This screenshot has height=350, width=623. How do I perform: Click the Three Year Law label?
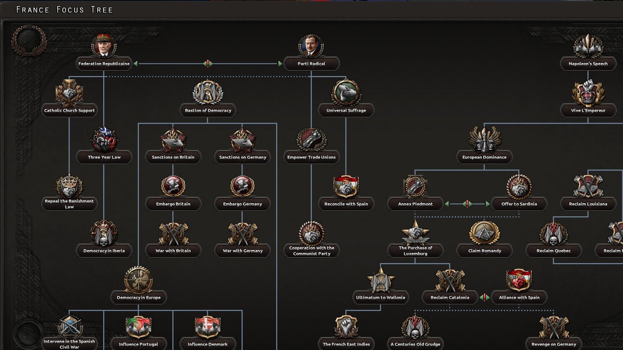click(104, 157)
